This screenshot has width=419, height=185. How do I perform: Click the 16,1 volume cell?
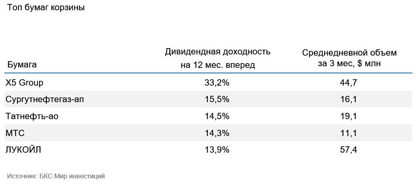point(349,100)
